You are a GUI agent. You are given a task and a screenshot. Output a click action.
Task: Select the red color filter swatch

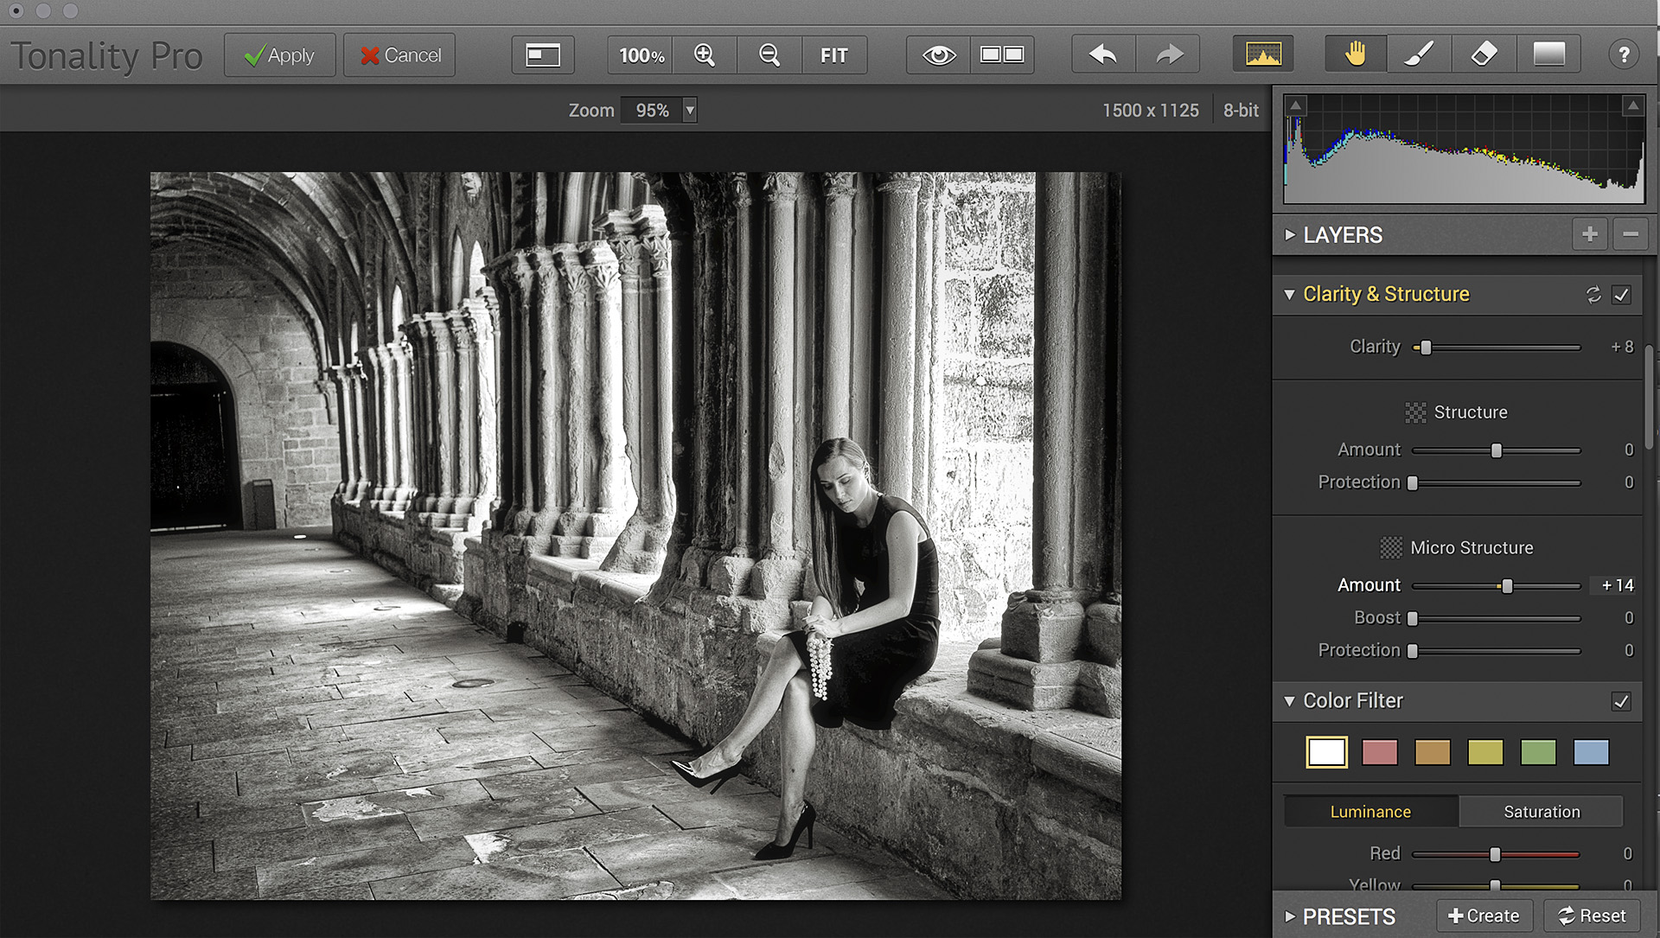coord(1380,752)
